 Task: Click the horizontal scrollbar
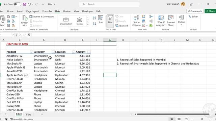point(173,114)
